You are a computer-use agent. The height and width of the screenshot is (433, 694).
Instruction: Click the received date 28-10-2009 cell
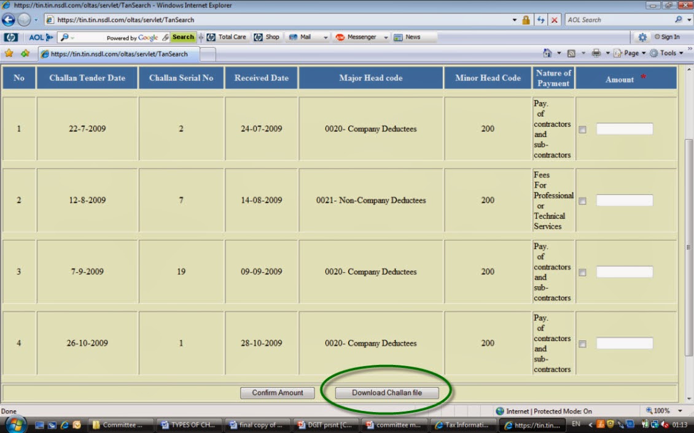pyautogui.click(x=261, y=343)
